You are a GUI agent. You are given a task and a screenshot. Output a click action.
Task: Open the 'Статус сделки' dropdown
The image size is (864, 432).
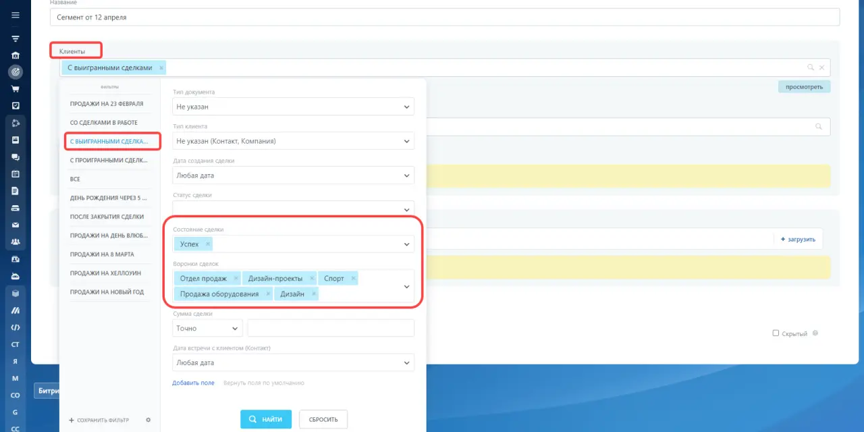pos(293,208)
